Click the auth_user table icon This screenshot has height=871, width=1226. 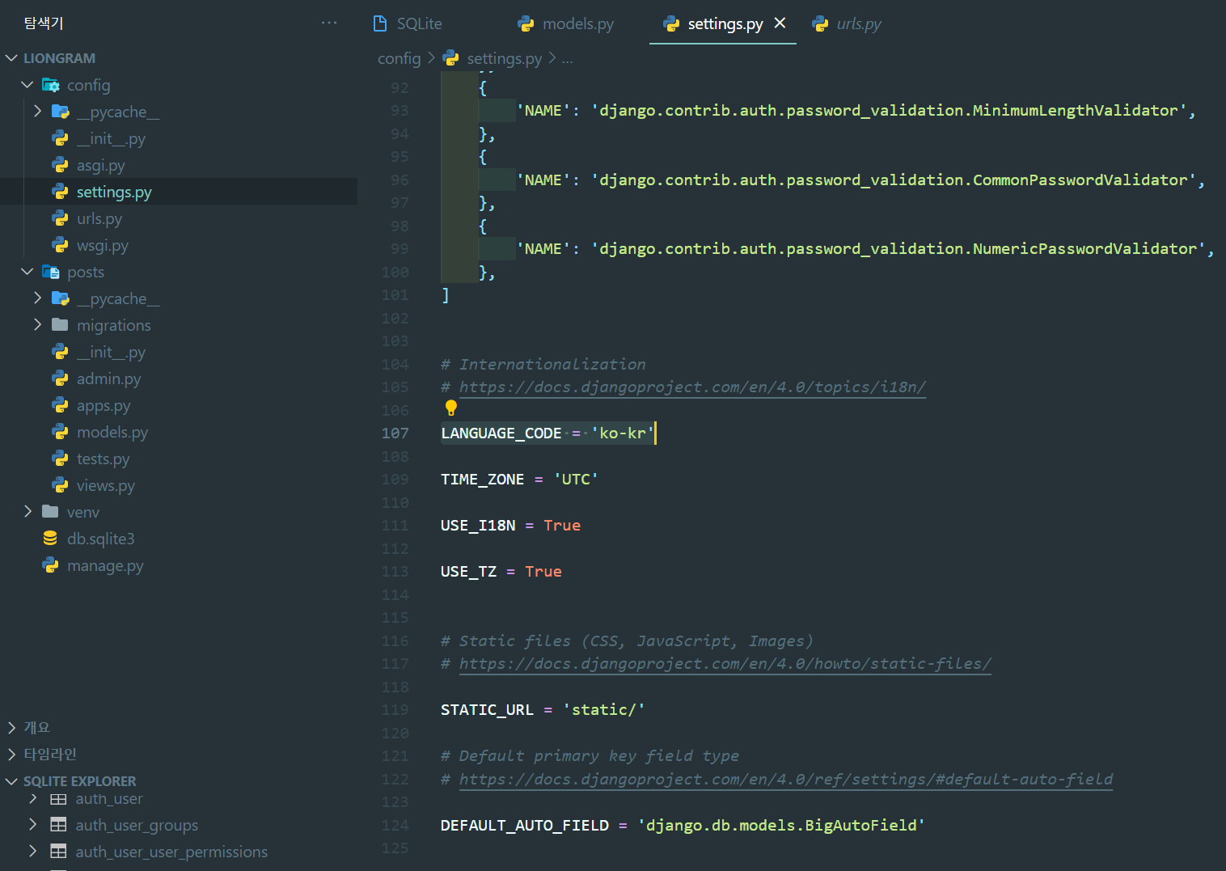click(x=58, y=799)
